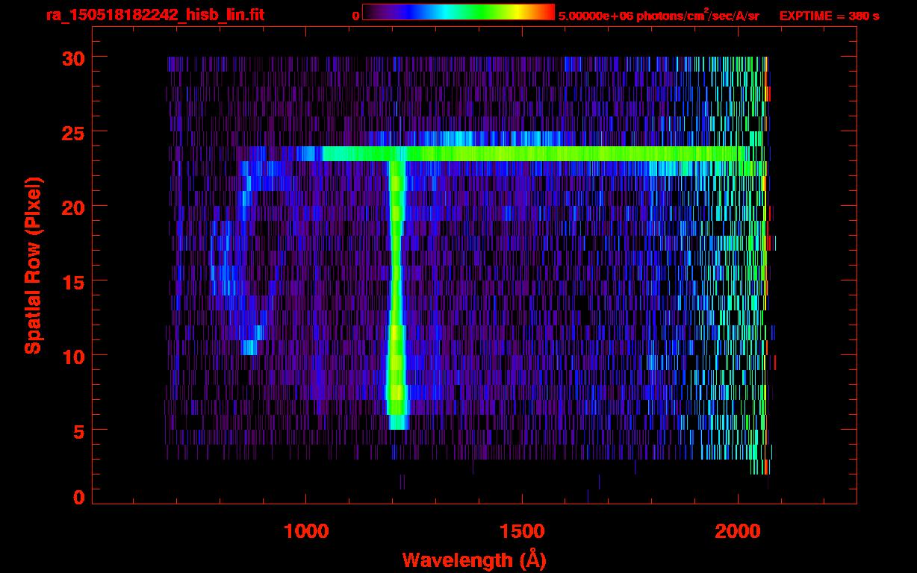Click the color bar minimum label 0

pos(355,16)
